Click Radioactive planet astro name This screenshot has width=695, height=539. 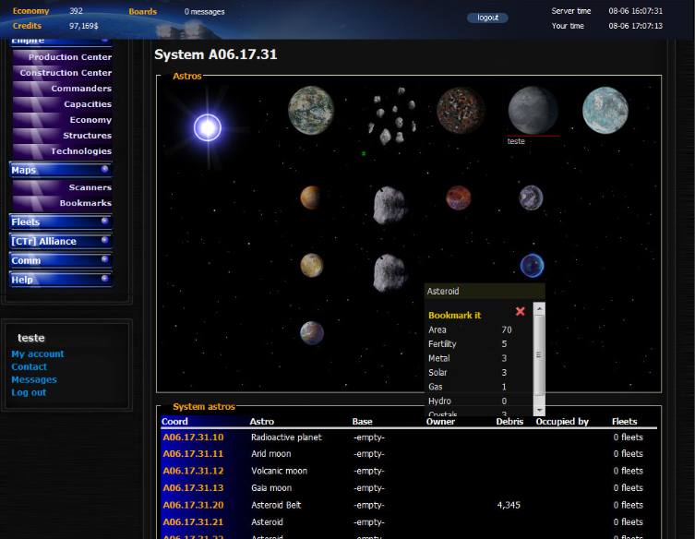click(286, 437)
